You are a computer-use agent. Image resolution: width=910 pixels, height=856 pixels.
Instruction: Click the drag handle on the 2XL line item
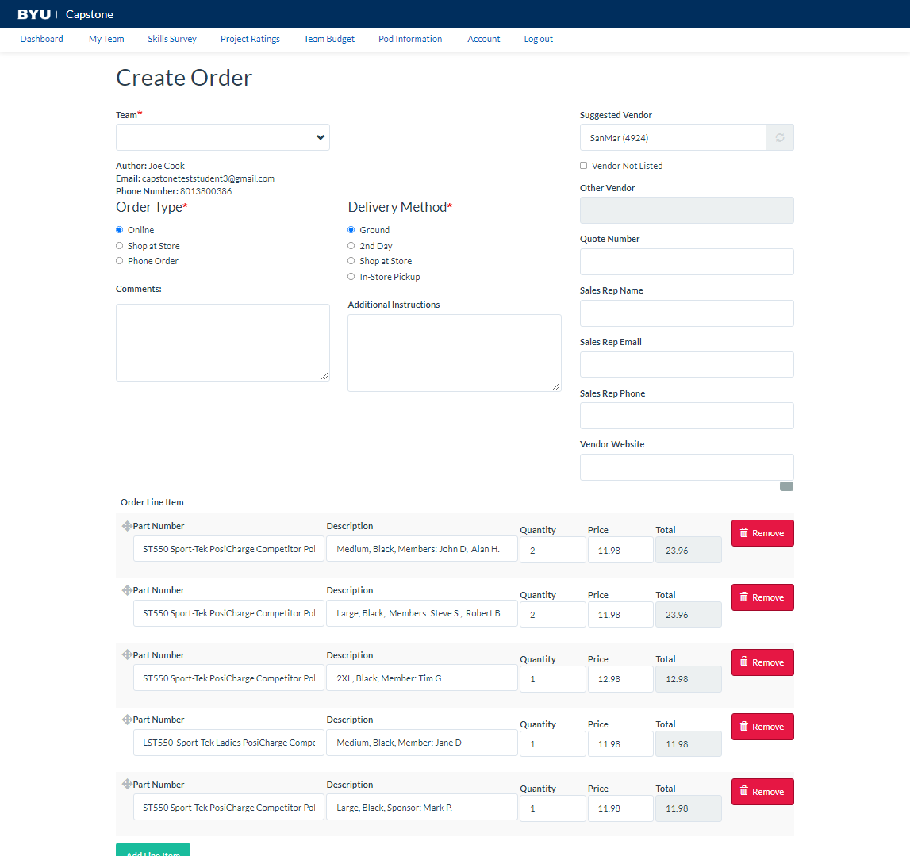126,655
